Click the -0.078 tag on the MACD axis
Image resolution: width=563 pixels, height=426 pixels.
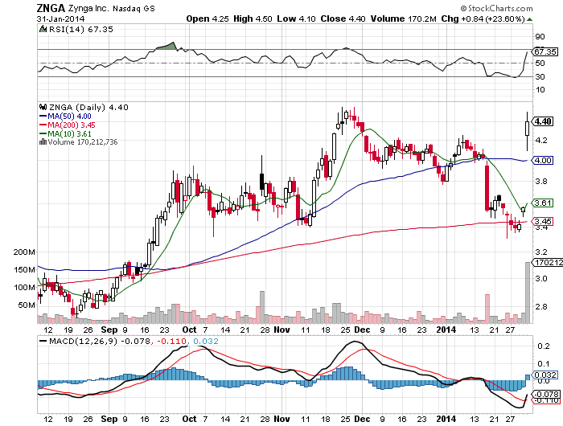click(547, 394)
